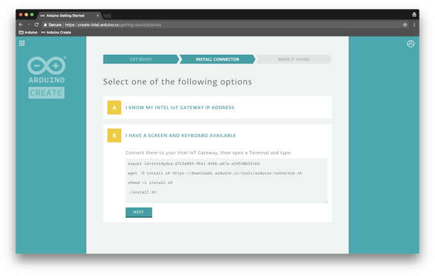Click the yellow A option badge
435x276 pixels.
point(115,107)
